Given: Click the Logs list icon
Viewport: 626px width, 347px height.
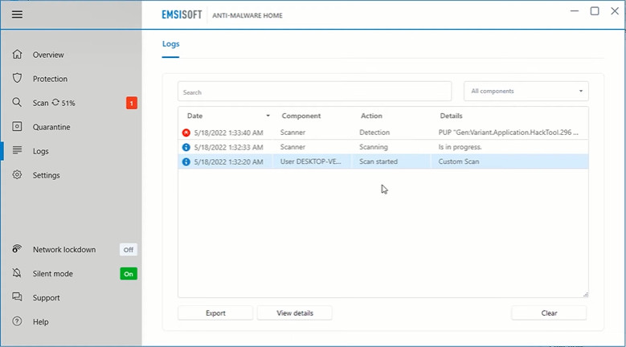Looking at the screenshot, I should pos(17,150).
